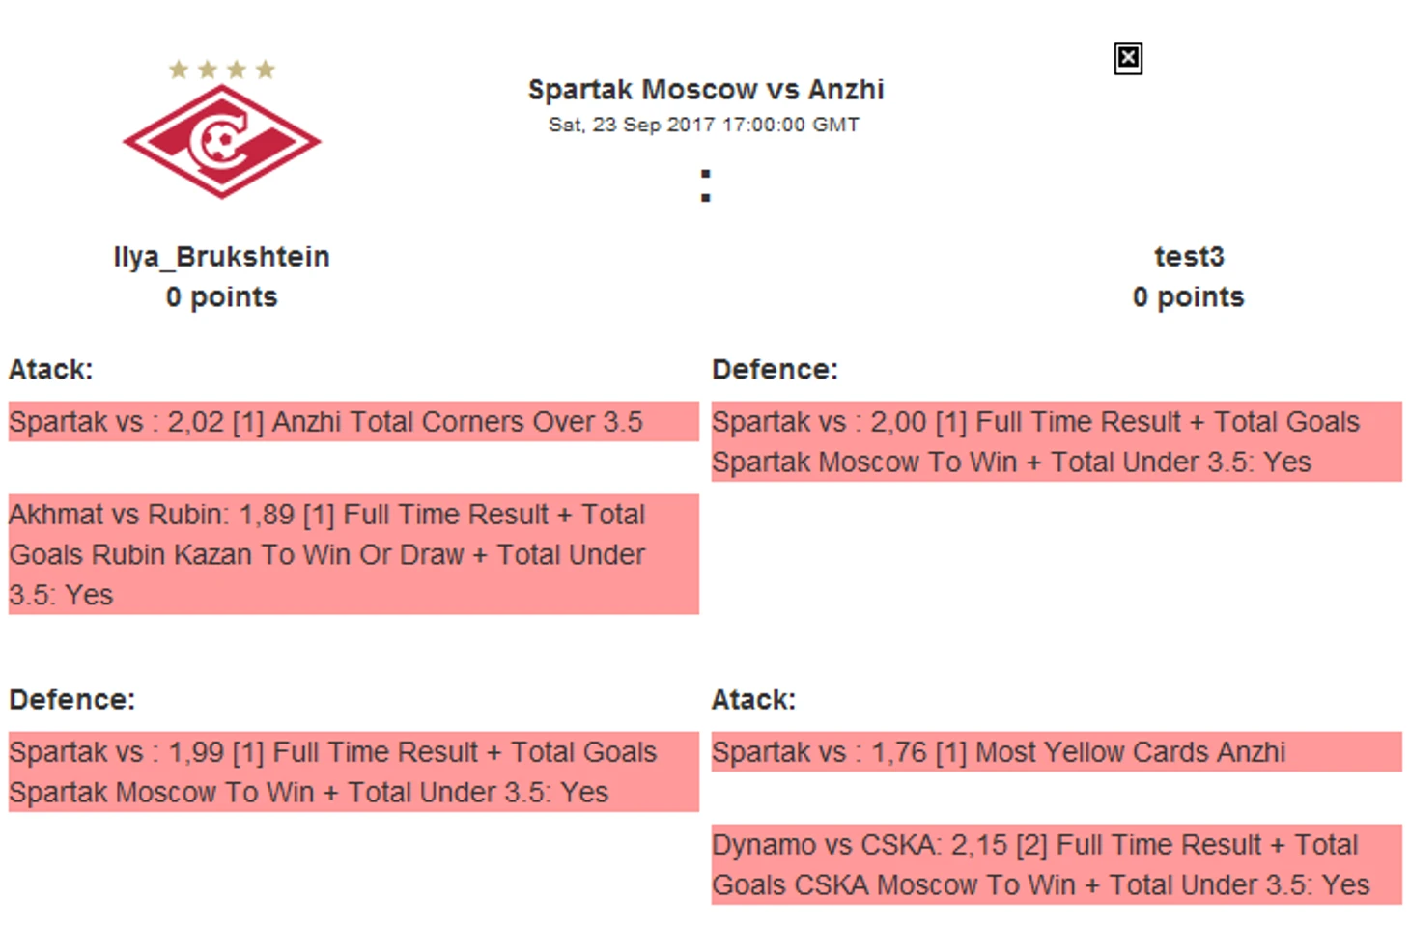Click the 0 points label under Ilya_Brukshtein
Screen dimensions: 1410x926
point(221,297)
